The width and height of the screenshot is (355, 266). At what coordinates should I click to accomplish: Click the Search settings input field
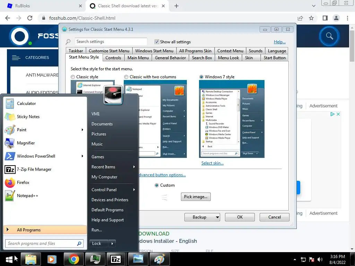(x=111, y=42)
